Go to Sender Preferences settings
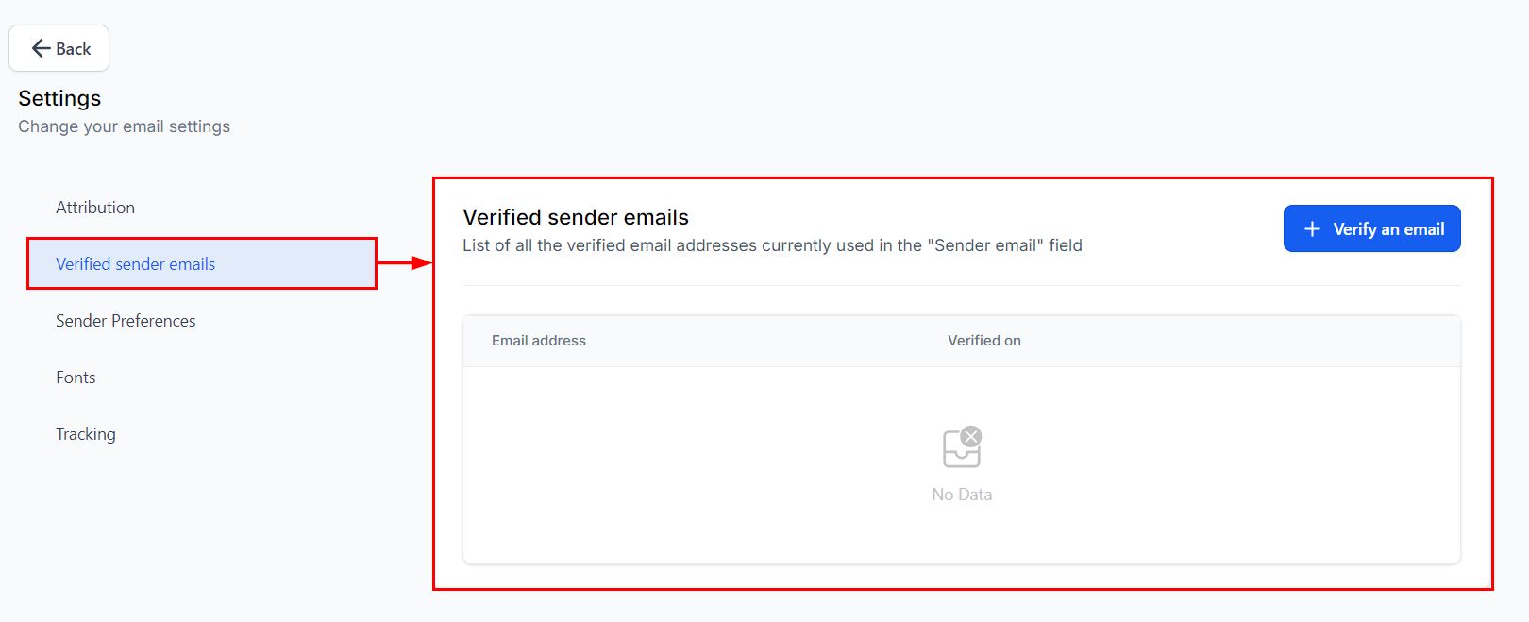Viewport: 1529px width, 622px height. point(126,321)
